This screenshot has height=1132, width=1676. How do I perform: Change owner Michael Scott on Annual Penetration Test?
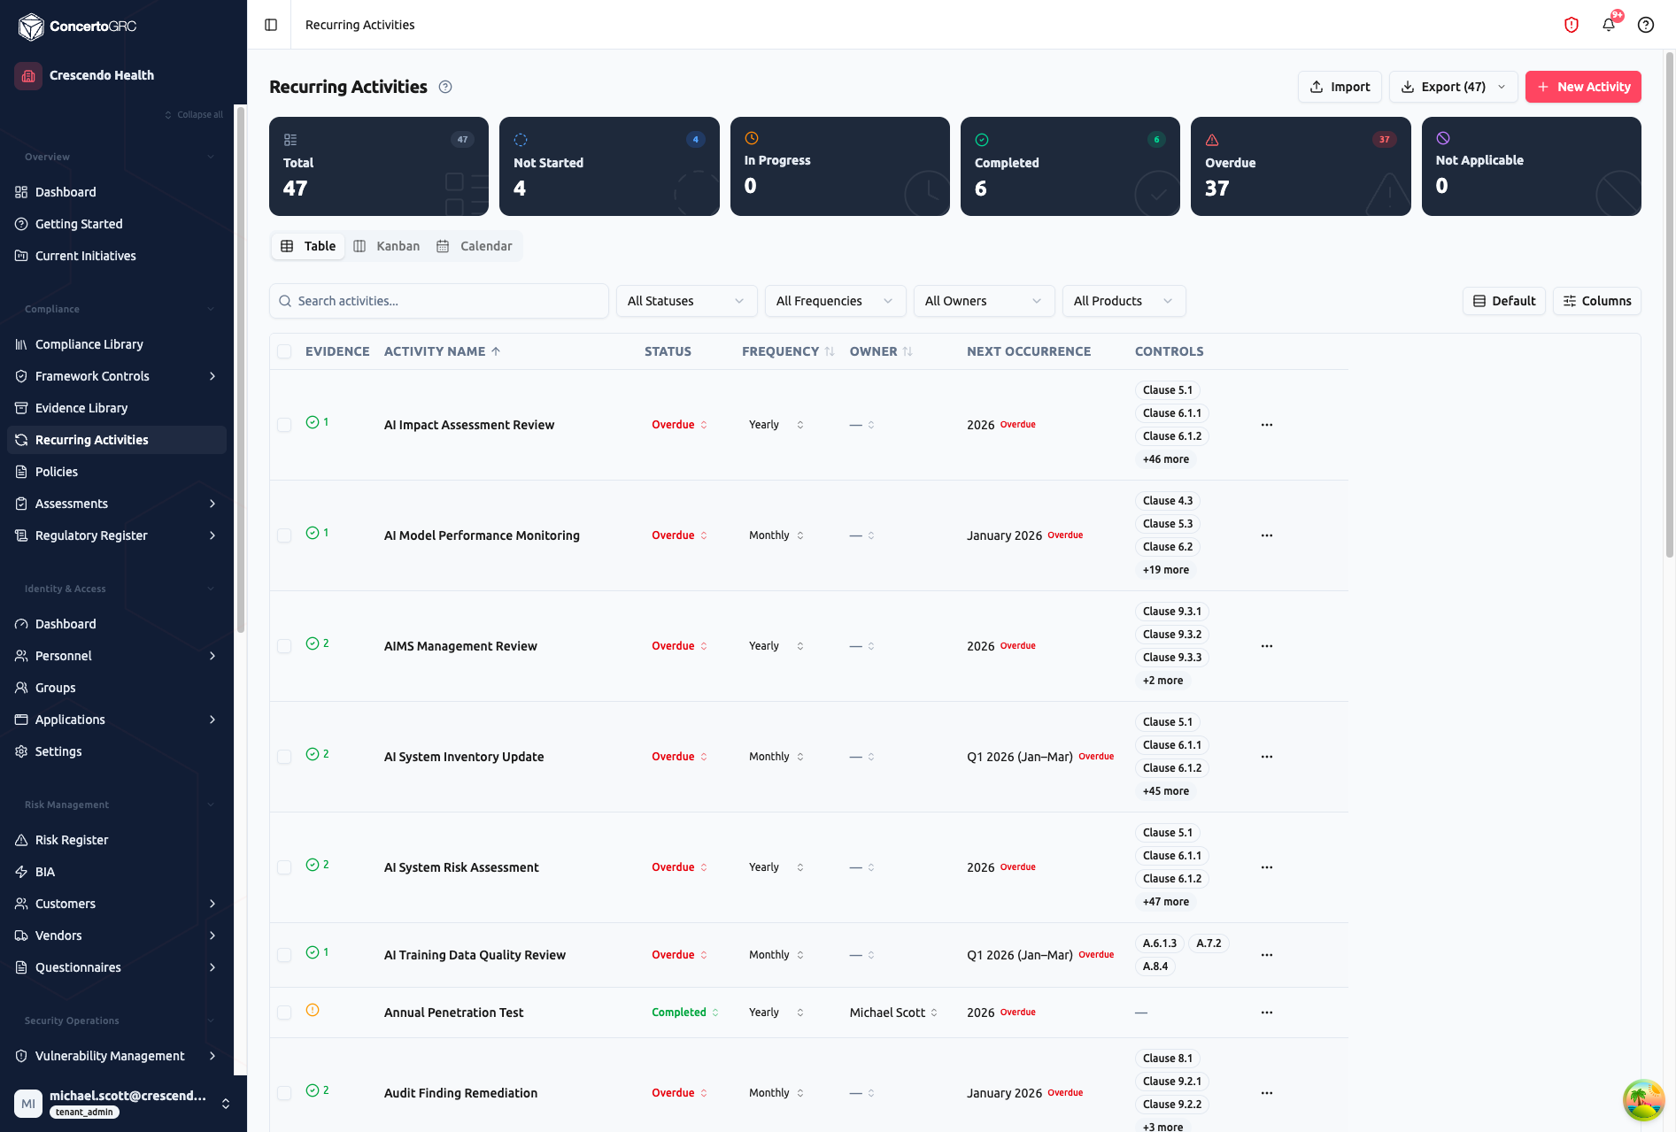(x=893, y=1013)
